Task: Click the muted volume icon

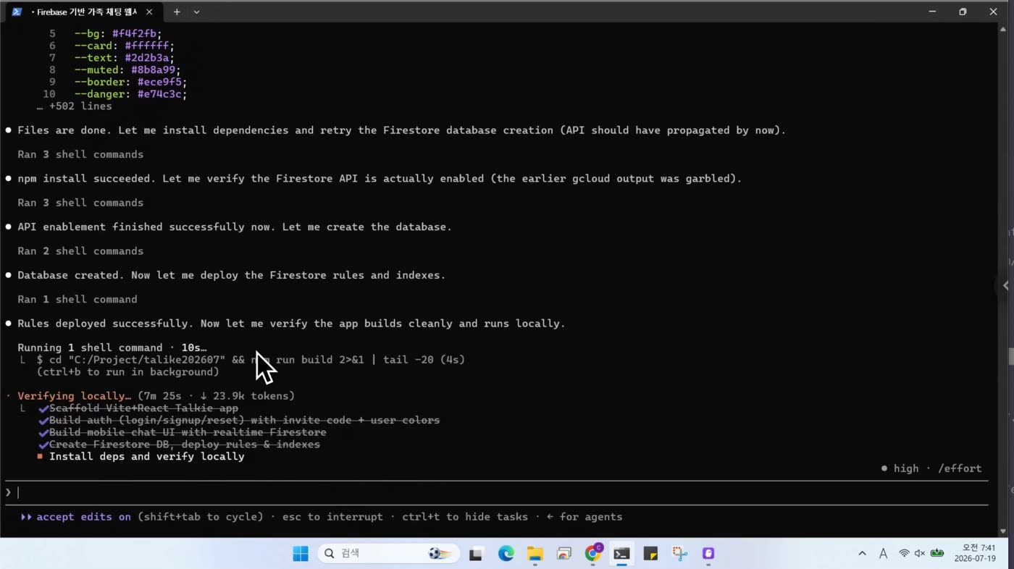Action: pos(920,554)
